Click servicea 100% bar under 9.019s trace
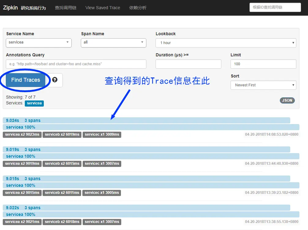The width and height of the screenshot is (308, 230). tap(151, 156)
